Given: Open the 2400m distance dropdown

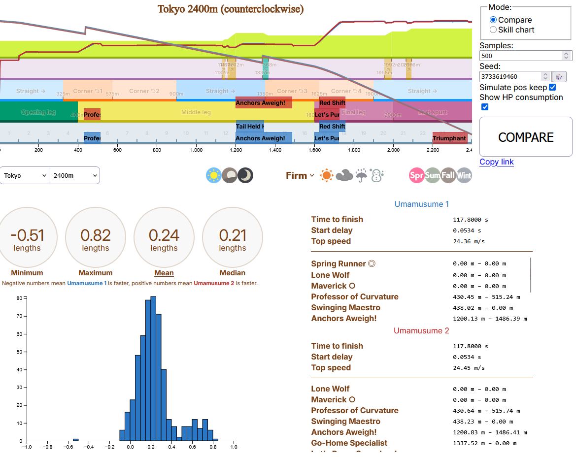Looking at the screenshot, I should 74,175.
